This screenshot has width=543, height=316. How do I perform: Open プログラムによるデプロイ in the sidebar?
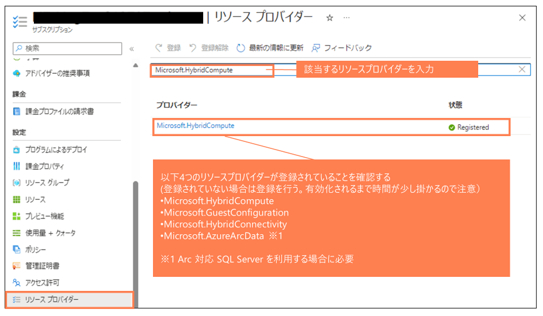(x=56, y=150)
